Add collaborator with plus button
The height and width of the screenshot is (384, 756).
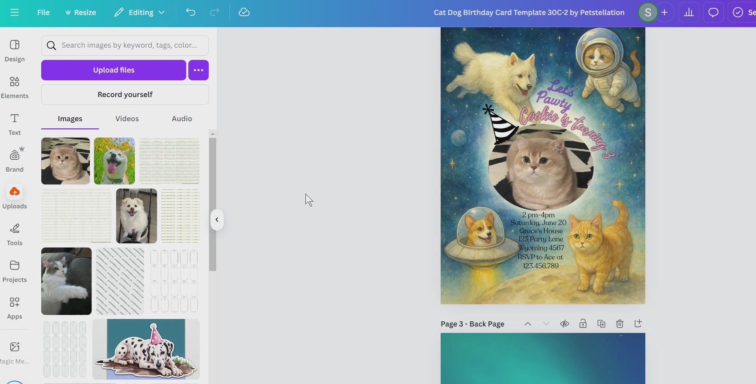click(x=664, y=12)
